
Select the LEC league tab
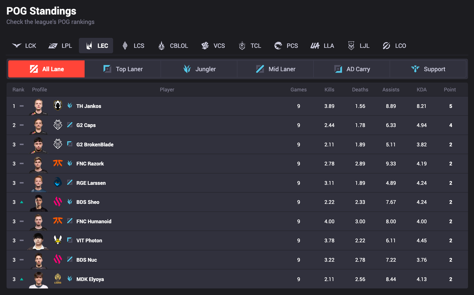click(x=96, y=46)
